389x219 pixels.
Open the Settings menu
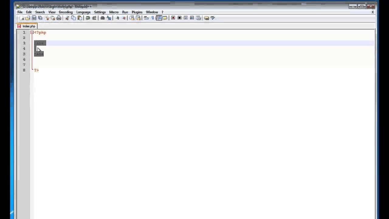point(100,12)
